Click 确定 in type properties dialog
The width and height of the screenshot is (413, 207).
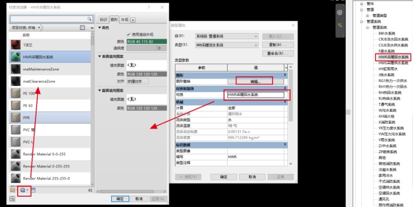coord(224,177)
